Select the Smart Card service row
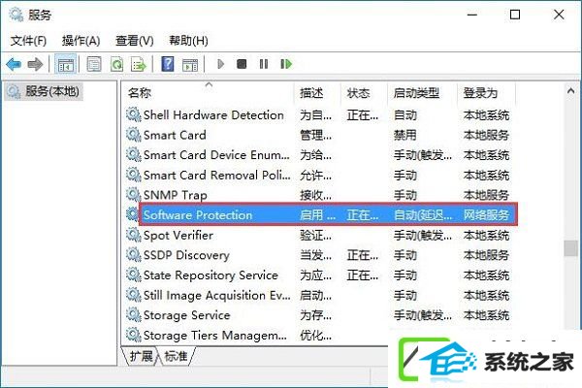This screenshot has width=582, height=388. click(x=320, y=135)
